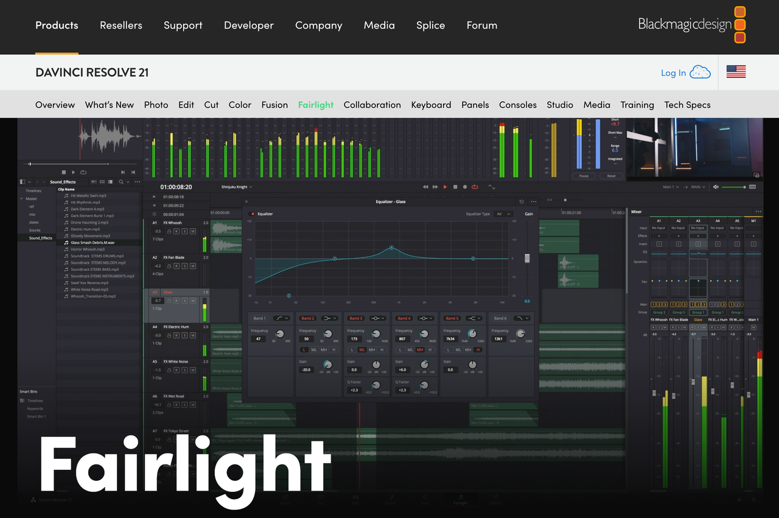Image resolution: width=779 pixels, height=518 pixels.
Task: Arm record on track A1 FX Whoosh
Action: (176, 231)
